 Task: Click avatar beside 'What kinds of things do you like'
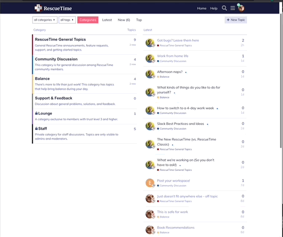coord(150,92)
